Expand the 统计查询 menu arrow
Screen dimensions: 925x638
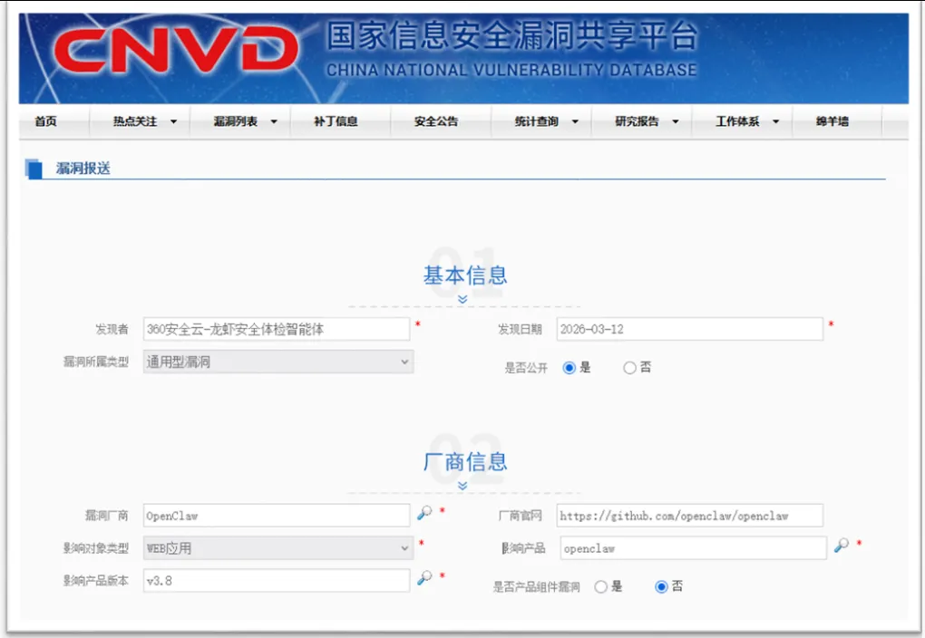tap(575, 122)
